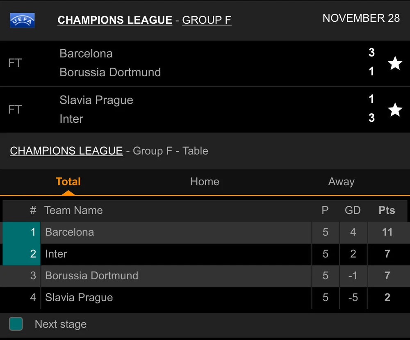410x340 pixels.
Task: Switch to the Away tab
Action: point(341,182)
